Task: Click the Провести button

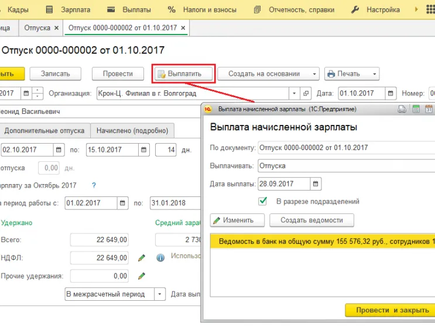Action: point(118,74)
